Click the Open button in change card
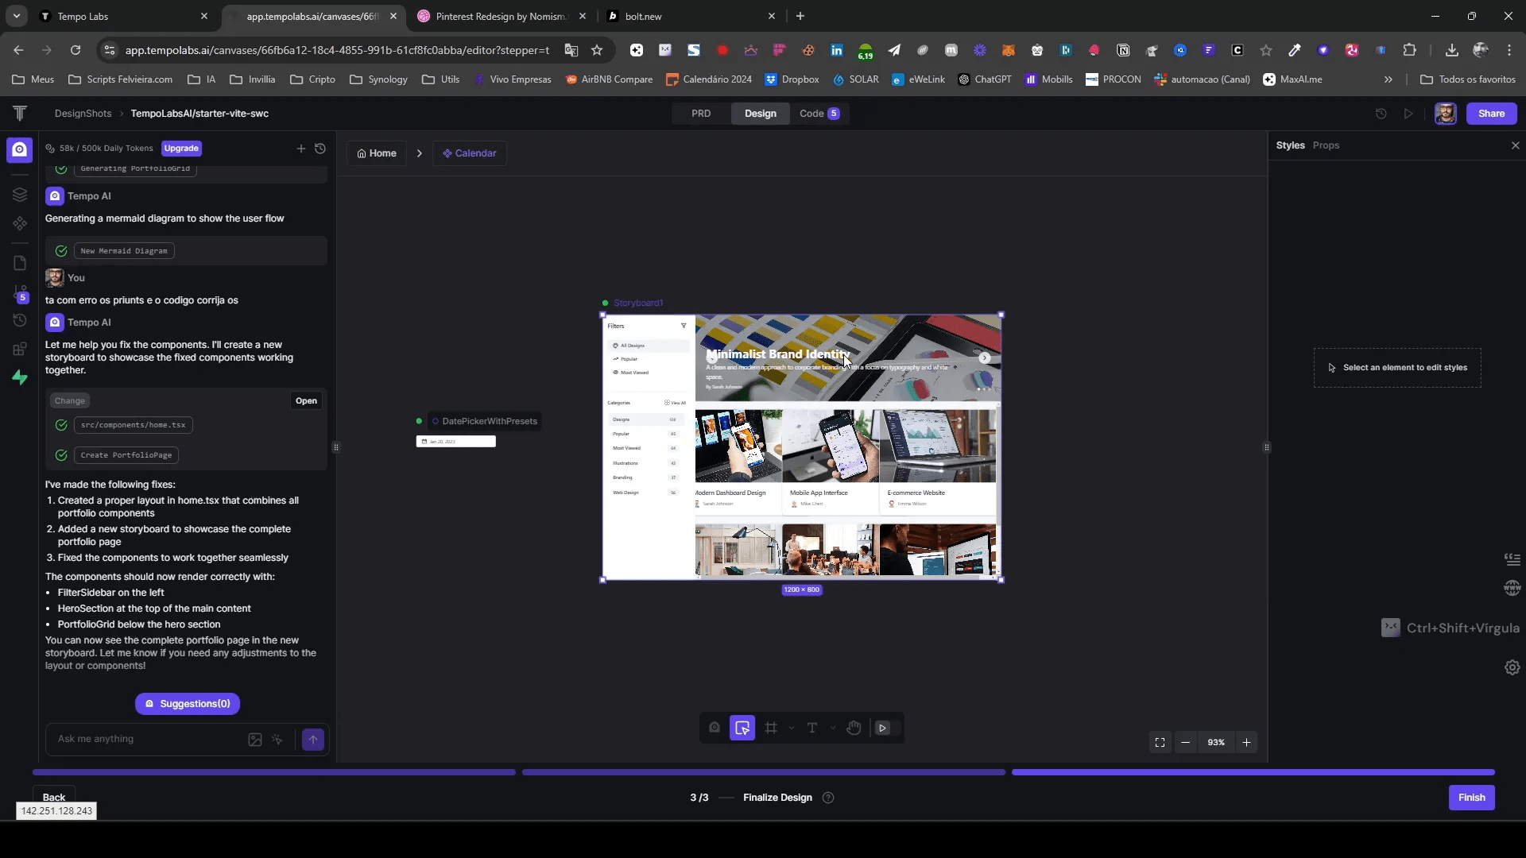Viewport: 1526px width, 858px height. 306,401
